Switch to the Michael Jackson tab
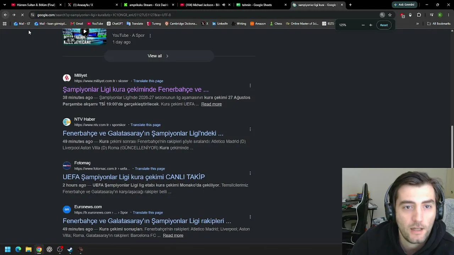The height and width of the screenshot is (255, 454). [x=202, y=5]
